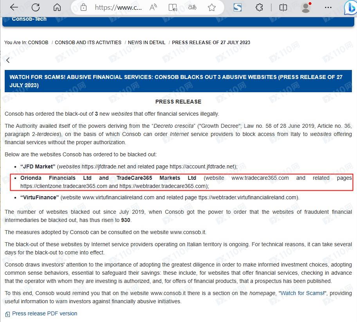Screen dimensions: 357x322
Task: View site information lock icon
Action: tap(83, 7)
